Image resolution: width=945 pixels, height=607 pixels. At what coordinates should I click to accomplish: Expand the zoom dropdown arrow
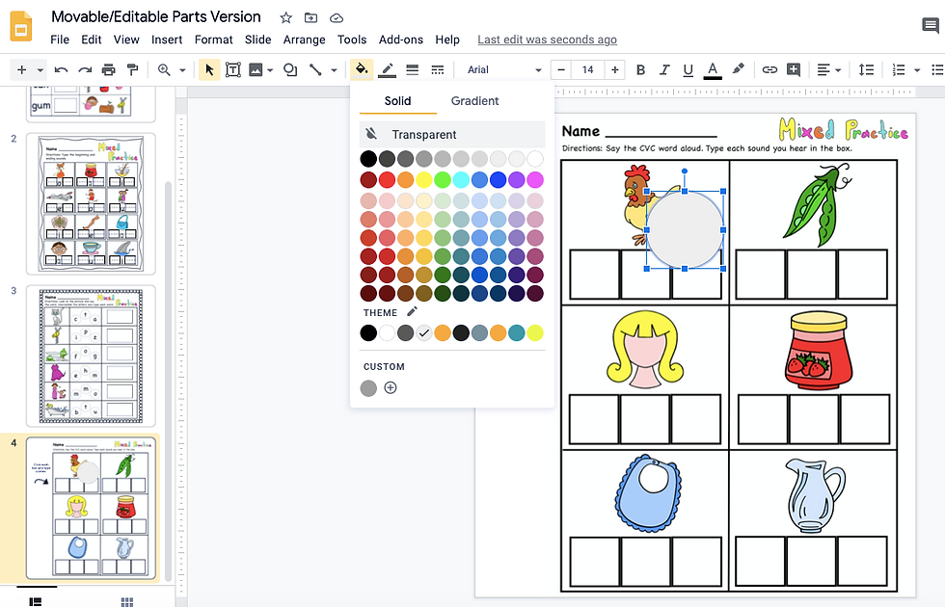point(182,69)
